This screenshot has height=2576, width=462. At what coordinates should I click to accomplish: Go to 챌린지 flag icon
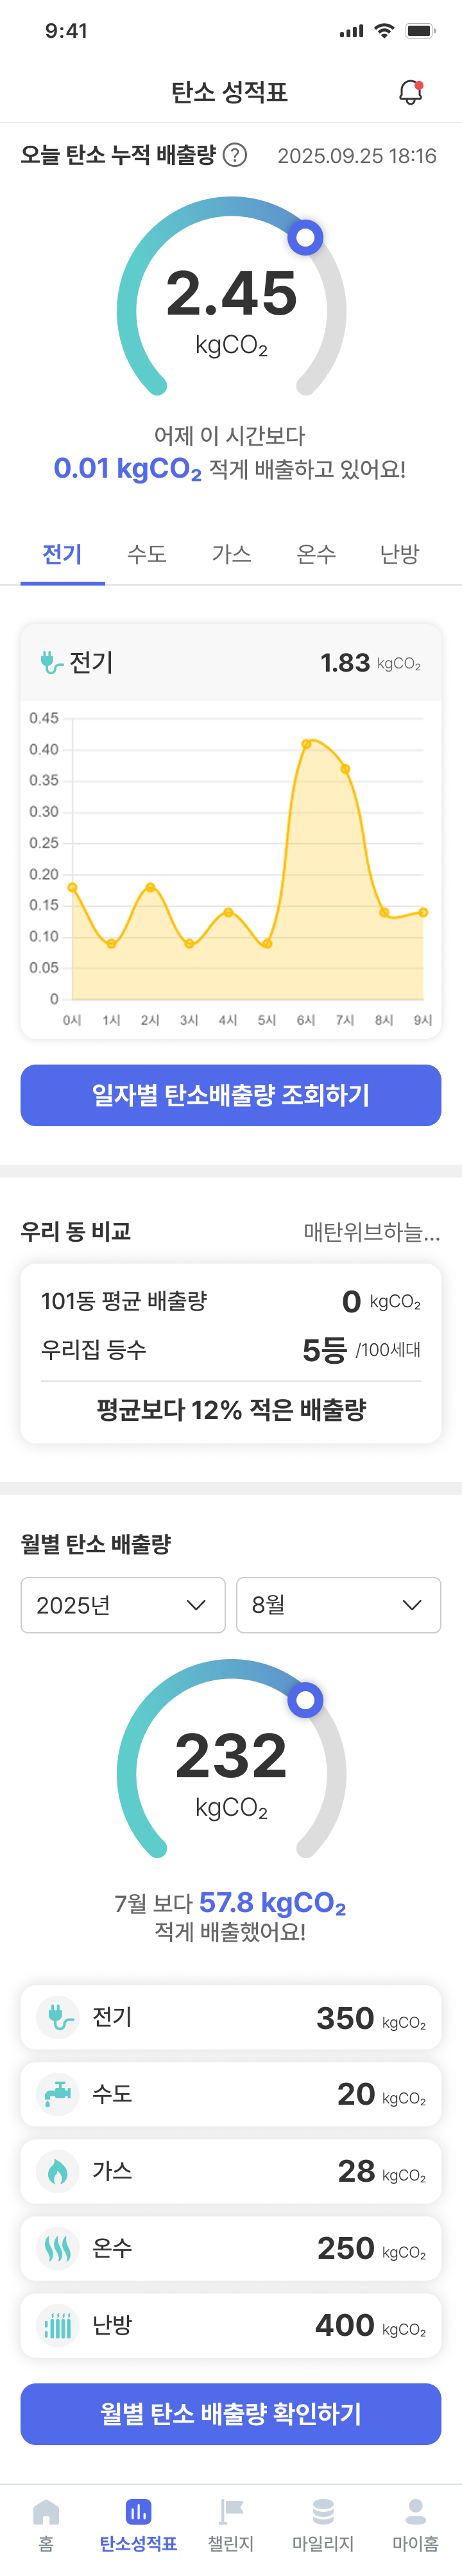tap(231, 2511)
